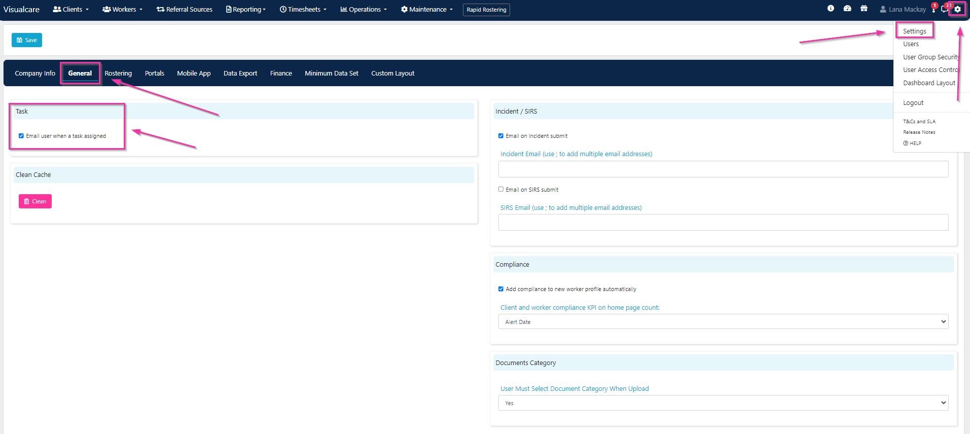Open the Mobile App tab
The width and height of the screenshot is (970, 434).
click(194, 73)
